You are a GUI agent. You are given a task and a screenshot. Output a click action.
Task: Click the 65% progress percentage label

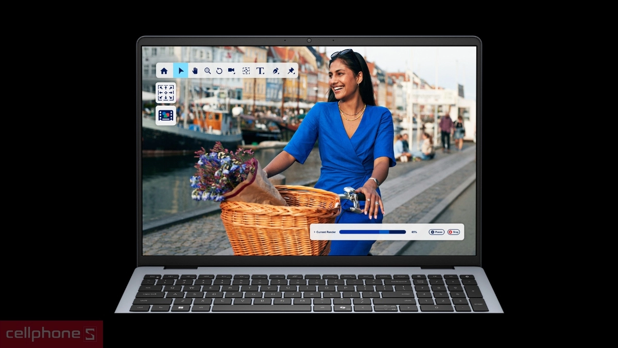pyautogui.click(x=414, y=232)
